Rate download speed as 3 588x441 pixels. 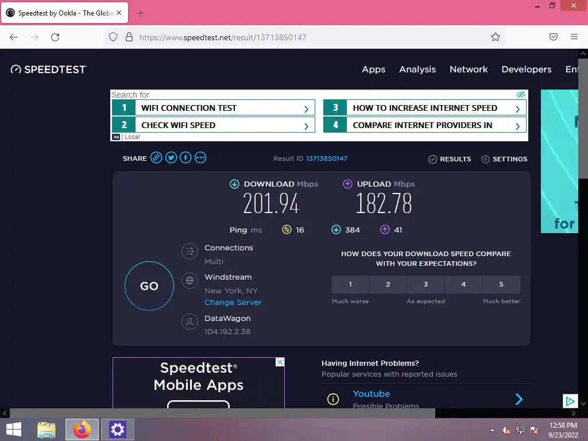[425, 284]
